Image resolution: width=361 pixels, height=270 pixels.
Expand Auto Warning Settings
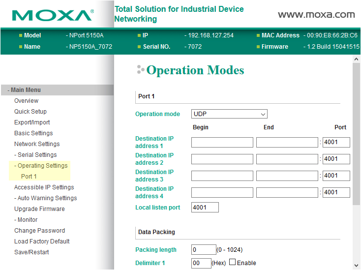tap(45, 198)
